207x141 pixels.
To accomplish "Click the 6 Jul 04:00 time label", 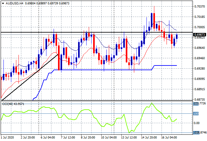I will (x=48, y=138).
